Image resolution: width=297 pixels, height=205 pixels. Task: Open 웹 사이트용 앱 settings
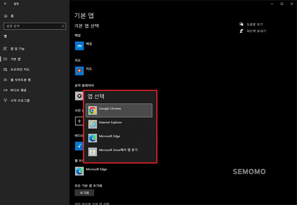(17, 80)
